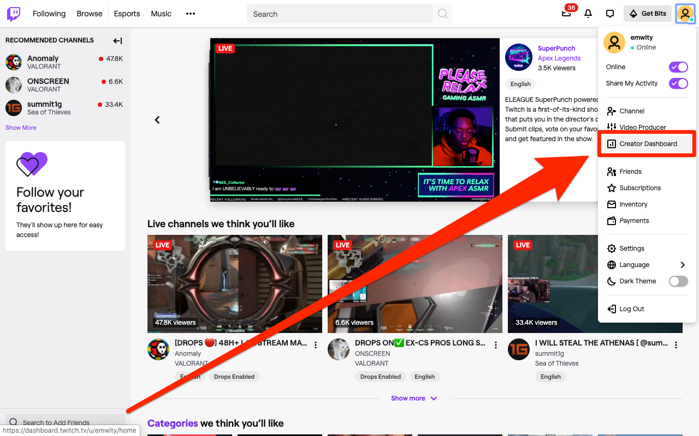
Task: Open the Apex Legends category link
Action: (559, 58)
